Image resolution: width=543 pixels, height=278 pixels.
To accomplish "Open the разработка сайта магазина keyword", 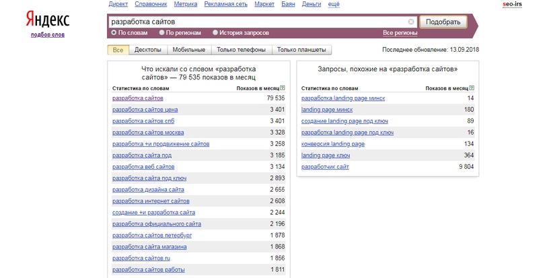I will tap(149, 247).
